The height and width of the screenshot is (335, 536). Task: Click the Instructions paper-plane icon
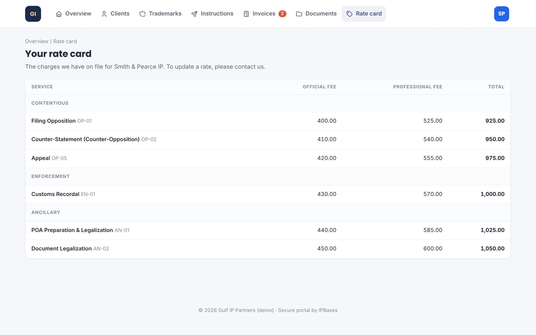(194, 14)
